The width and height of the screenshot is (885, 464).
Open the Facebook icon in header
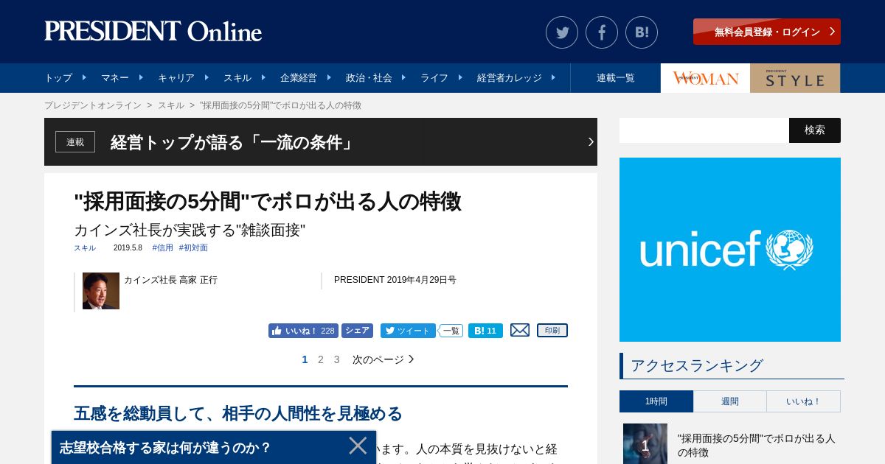click(602, 32)
